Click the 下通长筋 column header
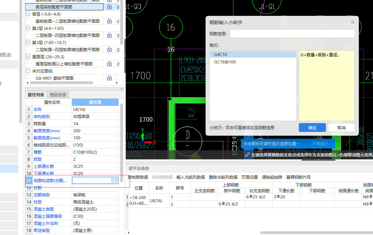The image size is (373, 235). click(x=286, y=191)
